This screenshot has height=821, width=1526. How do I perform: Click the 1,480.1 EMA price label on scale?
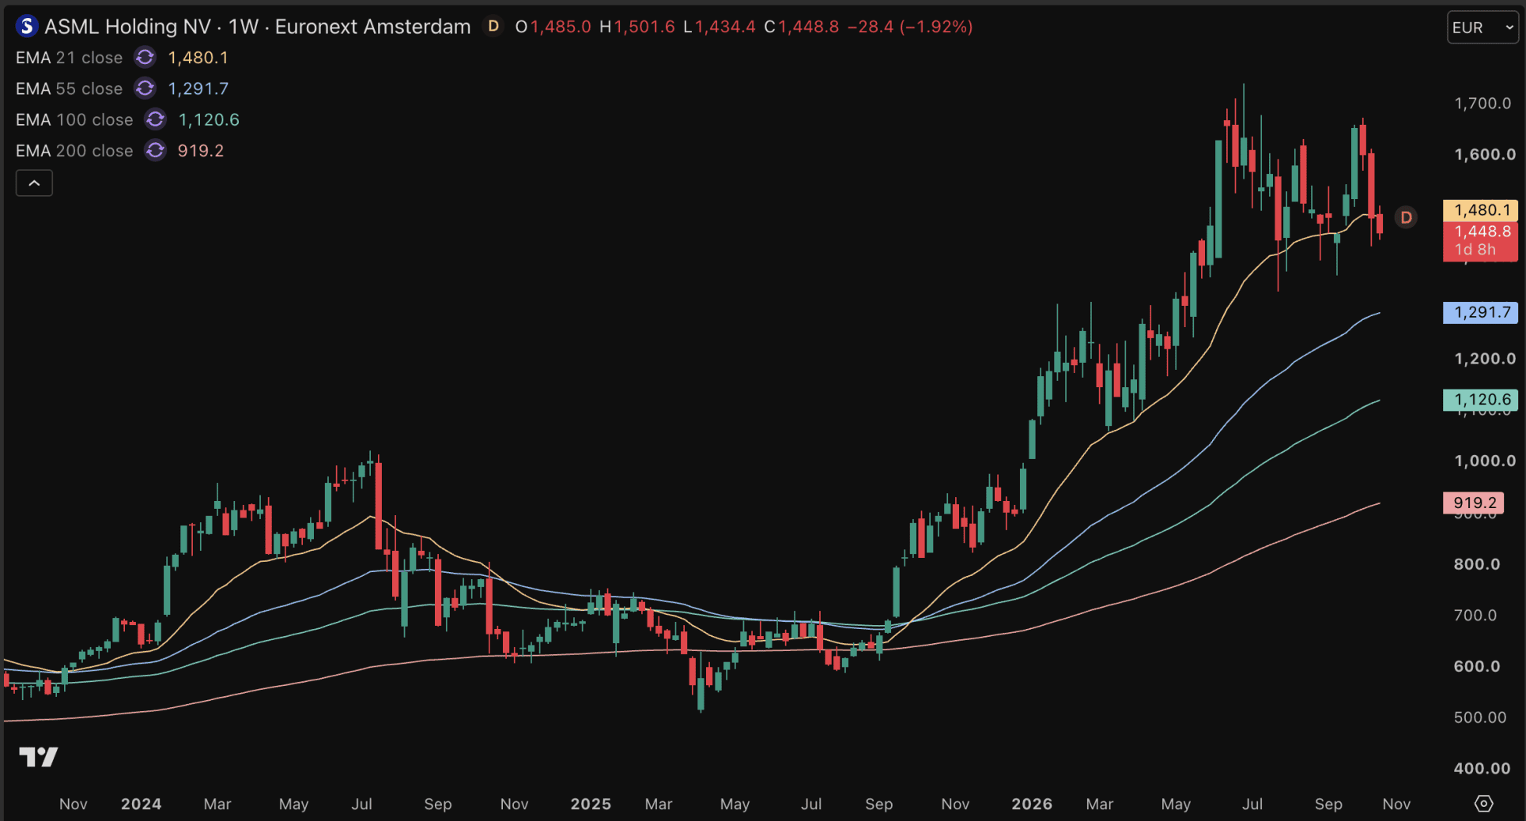[x=1480, y=210]
